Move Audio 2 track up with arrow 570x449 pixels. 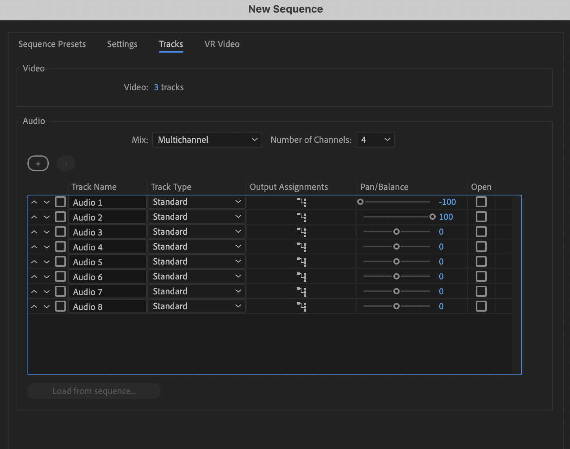click(34, 217)
